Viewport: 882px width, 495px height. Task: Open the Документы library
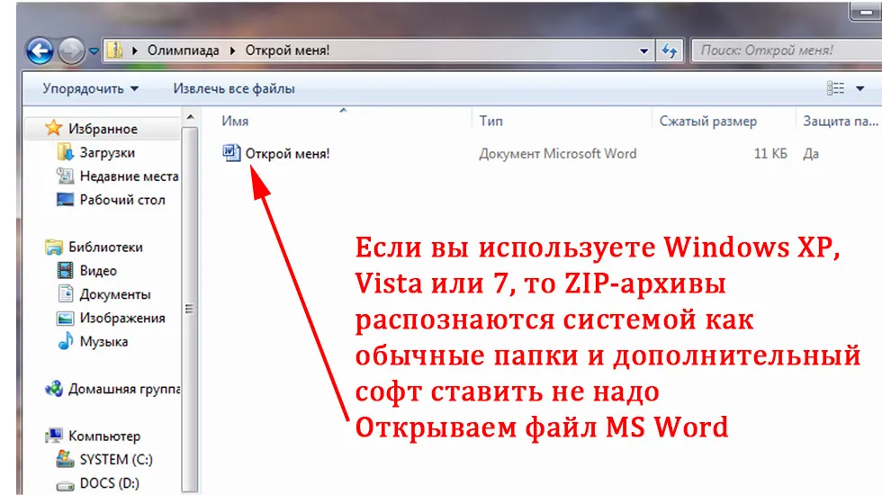point(115,294)
